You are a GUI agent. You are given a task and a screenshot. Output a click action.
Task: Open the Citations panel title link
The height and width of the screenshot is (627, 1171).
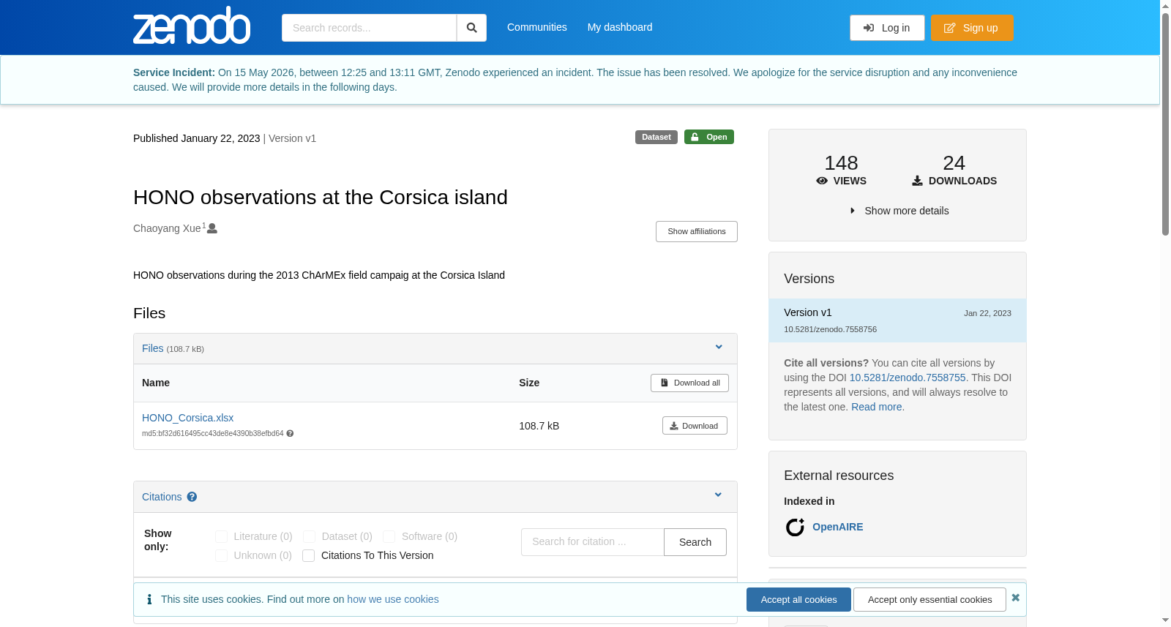click(x=162, y=497)
